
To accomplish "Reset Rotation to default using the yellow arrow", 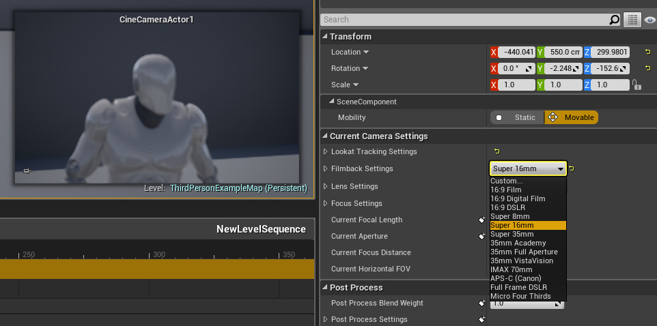I will point(647,68).
